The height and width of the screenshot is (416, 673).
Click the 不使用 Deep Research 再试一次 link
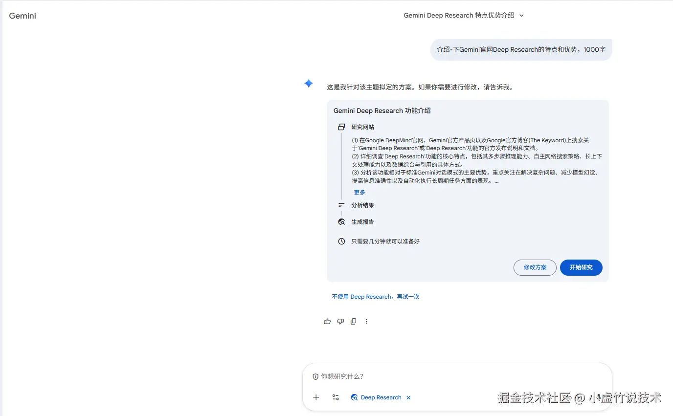[x=376, y=296]
